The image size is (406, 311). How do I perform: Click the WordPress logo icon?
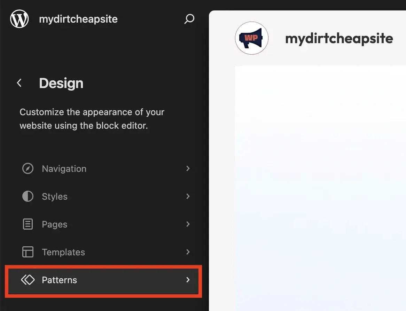point(19,19)
